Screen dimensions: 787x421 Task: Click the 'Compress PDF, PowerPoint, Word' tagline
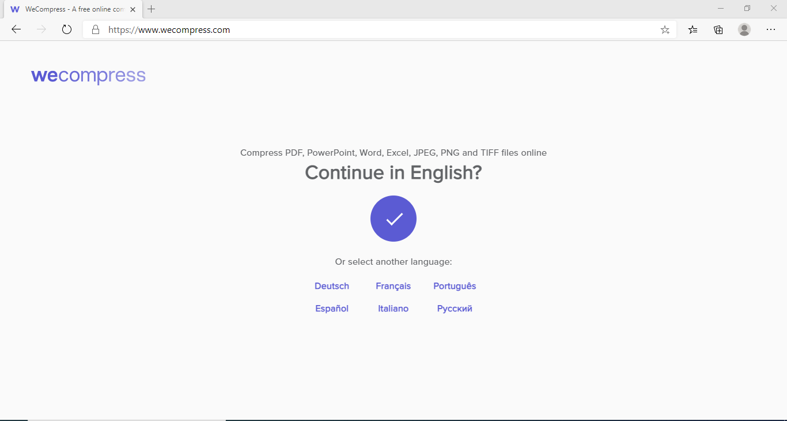click(393, 153)
